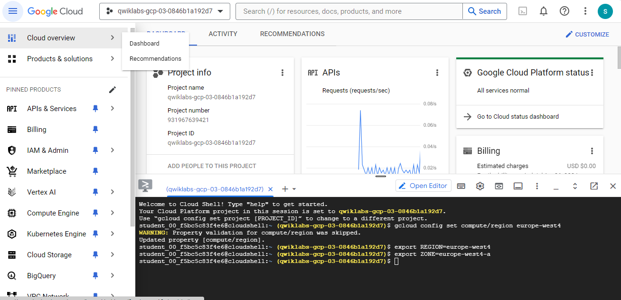Unpin Vertex AI
621x300 pixels.
pyautogui.click(x=95, y=192)
